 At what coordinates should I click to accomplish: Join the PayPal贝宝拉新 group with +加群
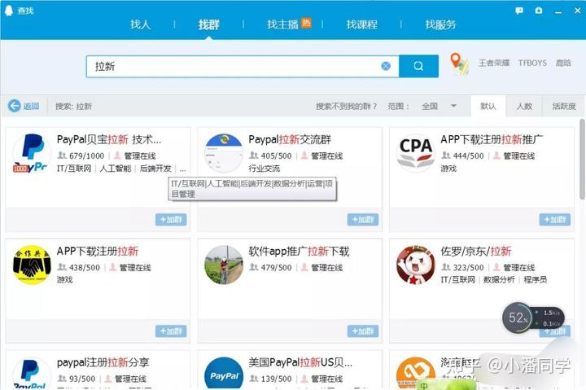171,220
